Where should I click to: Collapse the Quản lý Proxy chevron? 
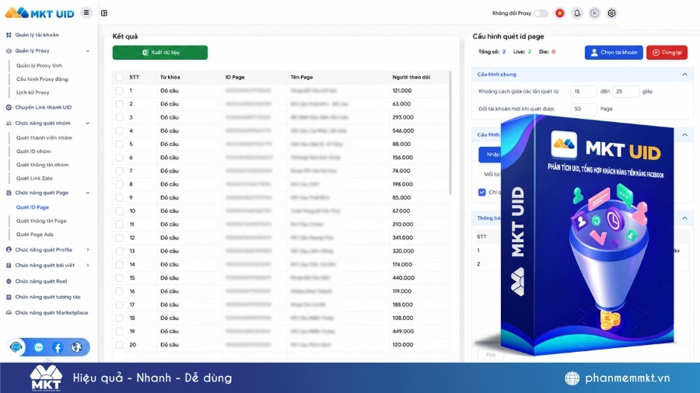pos(87,51)
